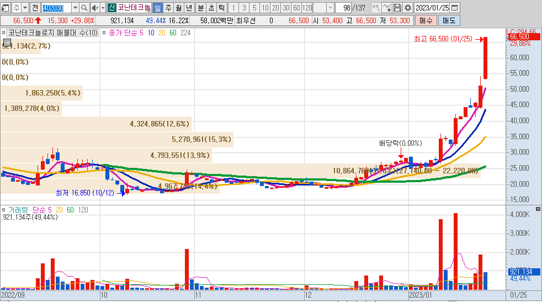
Task: Switch chart to weekly 주 period
Action: pos(168,8)
